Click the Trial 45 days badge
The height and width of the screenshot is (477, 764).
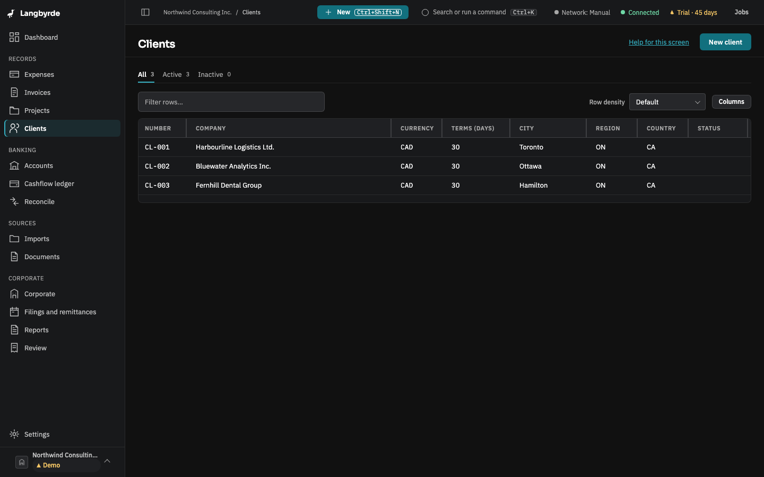tap(693, 12)
